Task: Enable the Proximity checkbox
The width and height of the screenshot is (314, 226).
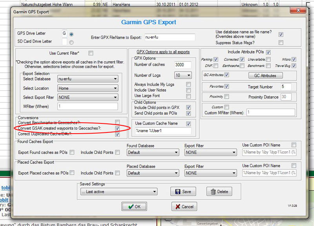Action: [226, 97]
